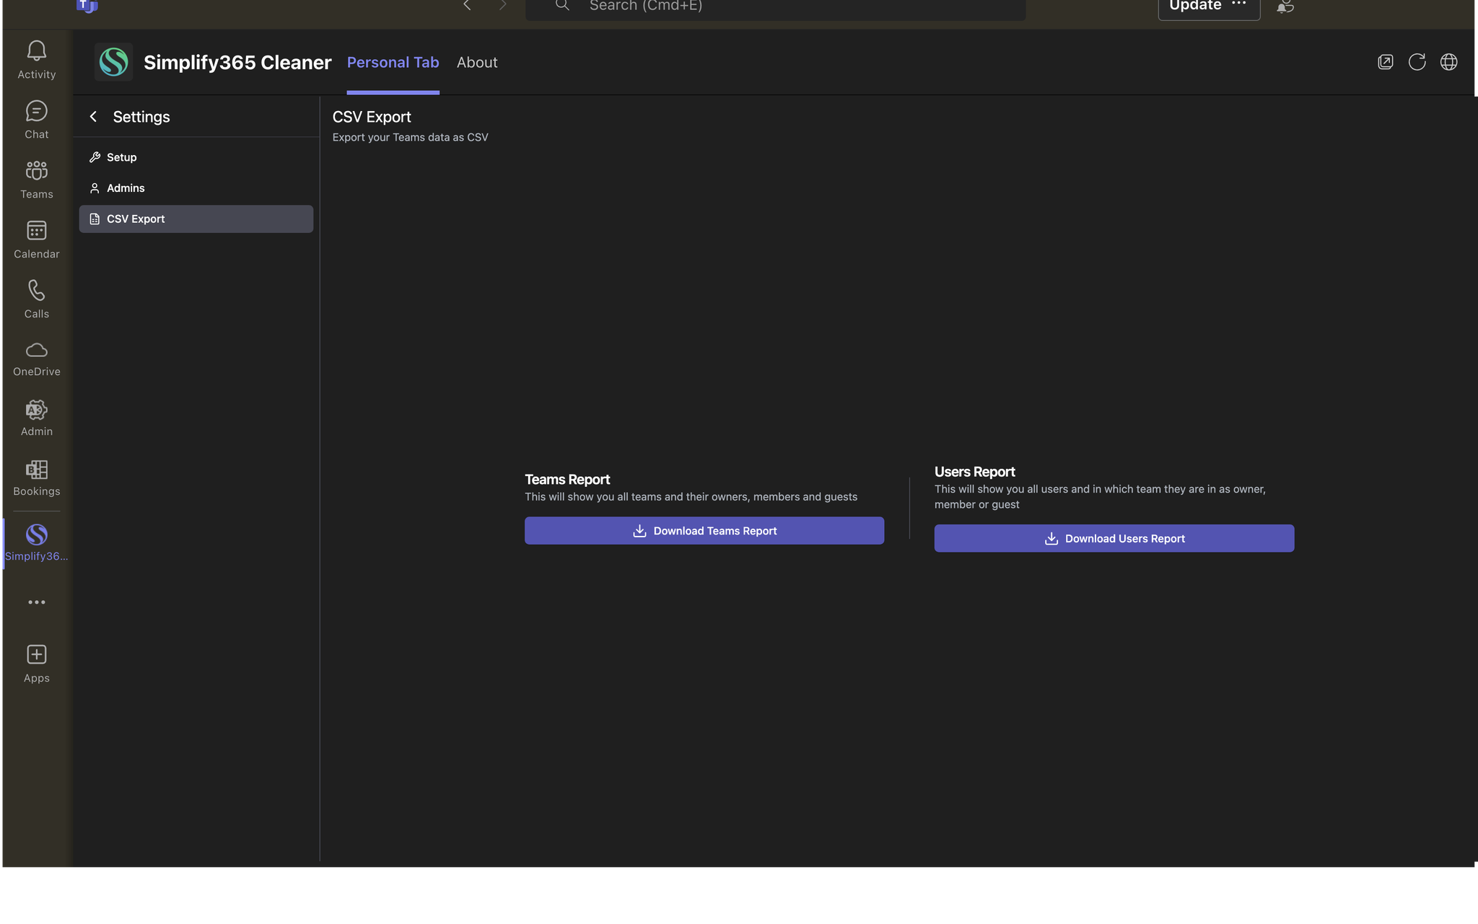Select CSV Export in settings menu
1478x924 pixels.
[x=196, y=219]
